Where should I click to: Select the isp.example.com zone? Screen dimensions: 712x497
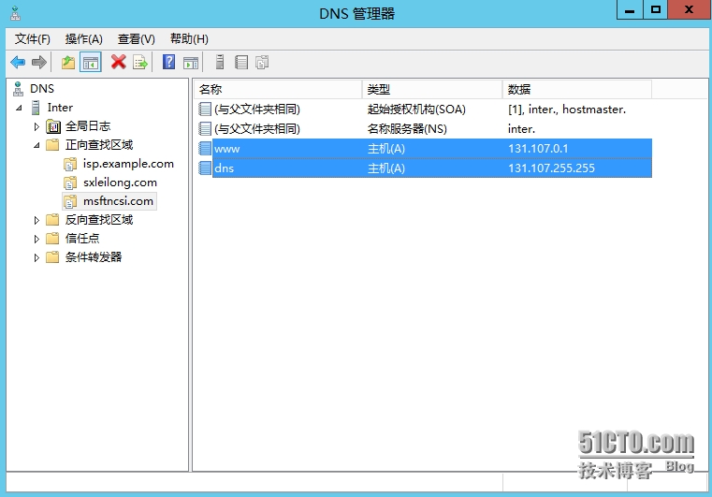coord(128,164)
